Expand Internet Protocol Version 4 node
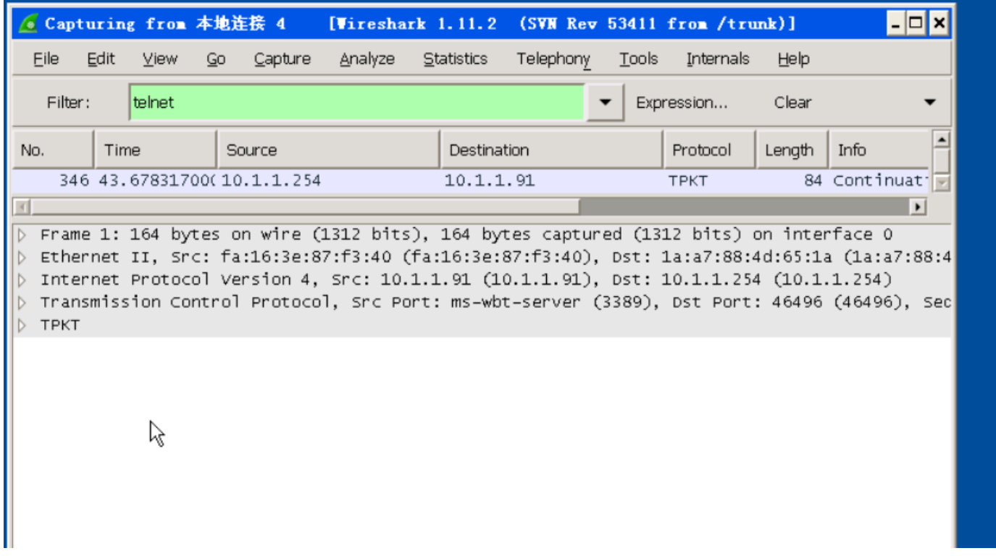 (22, 279)
